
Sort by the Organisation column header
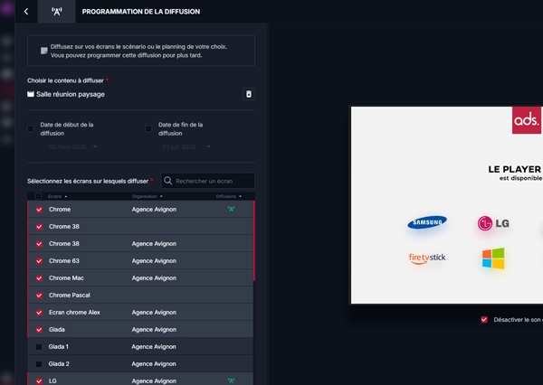[x=148, y=196]
